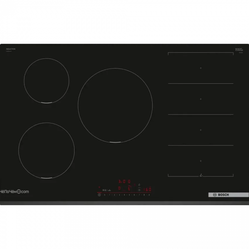Select power level 5 on the slider
This screenshot has width=249, height=249.
click(129, 195)
